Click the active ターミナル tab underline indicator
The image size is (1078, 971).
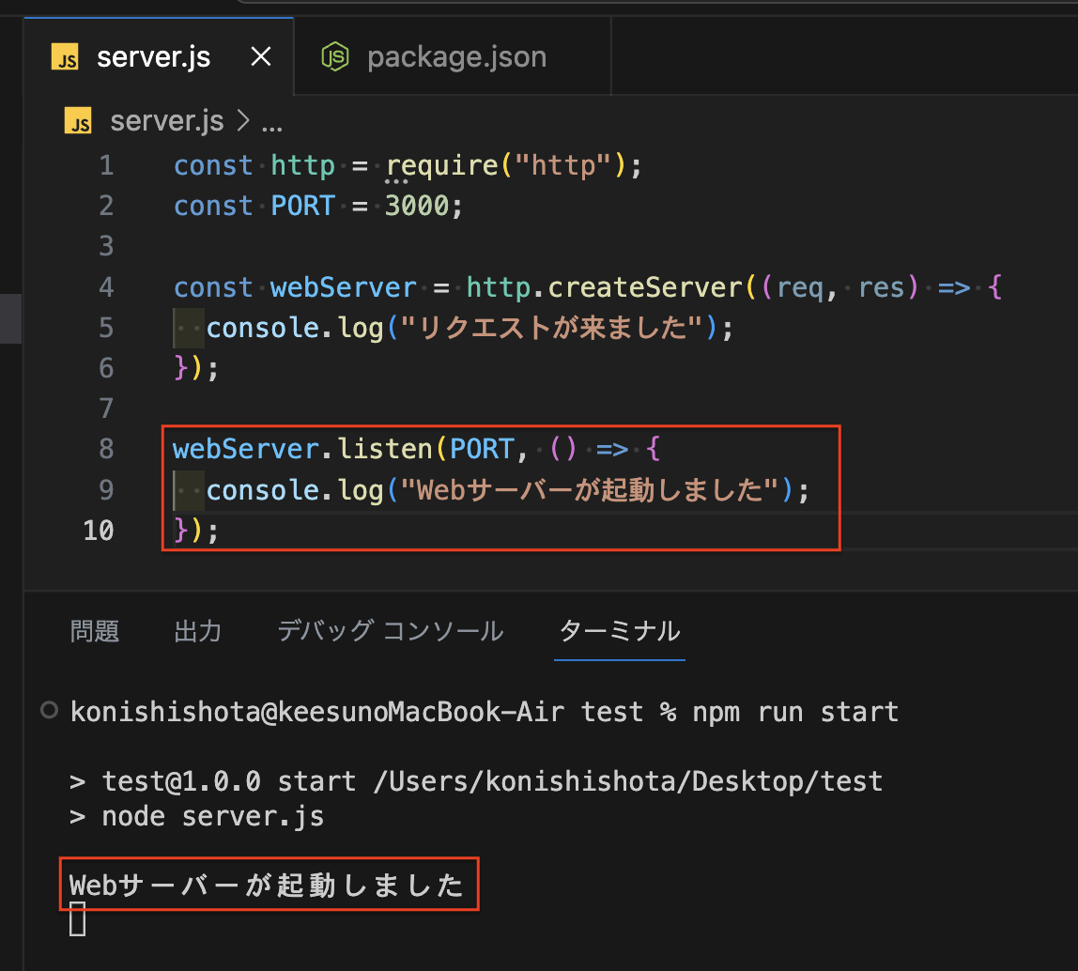[x=619, y=660]
